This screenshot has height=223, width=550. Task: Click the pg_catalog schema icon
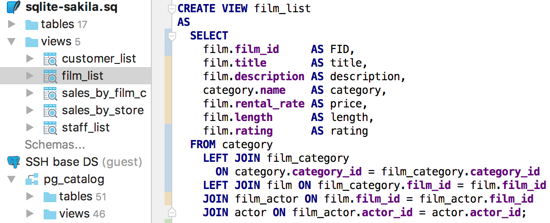[x=31, y=179]
